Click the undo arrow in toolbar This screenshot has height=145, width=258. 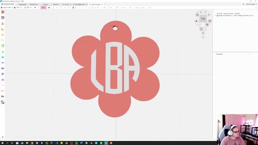(x=35, y=8)
